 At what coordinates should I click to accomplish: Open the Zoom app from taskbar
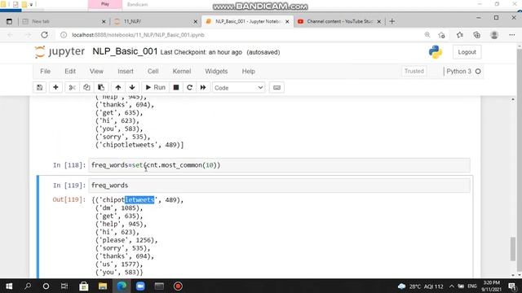[140, 286]
